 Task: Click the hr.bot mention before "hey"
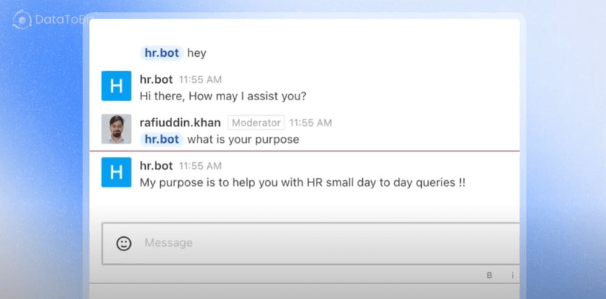pyautogui.click(x=162, y=53)
